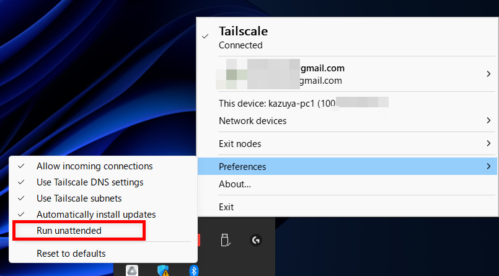Toggle the Tailscale Connected status entry
Image resolution: width=499 pixels, height=276 pixels.
click(x=347, y=37)
